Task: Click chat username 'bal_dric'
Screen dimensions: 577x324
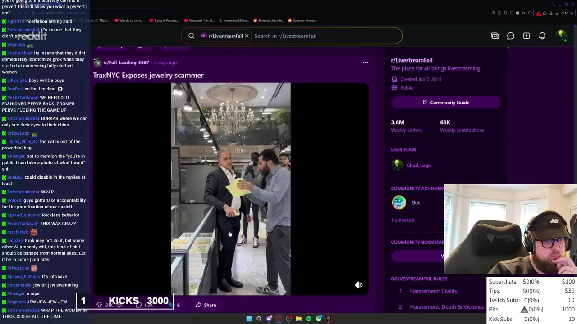Action: [15, 241]
